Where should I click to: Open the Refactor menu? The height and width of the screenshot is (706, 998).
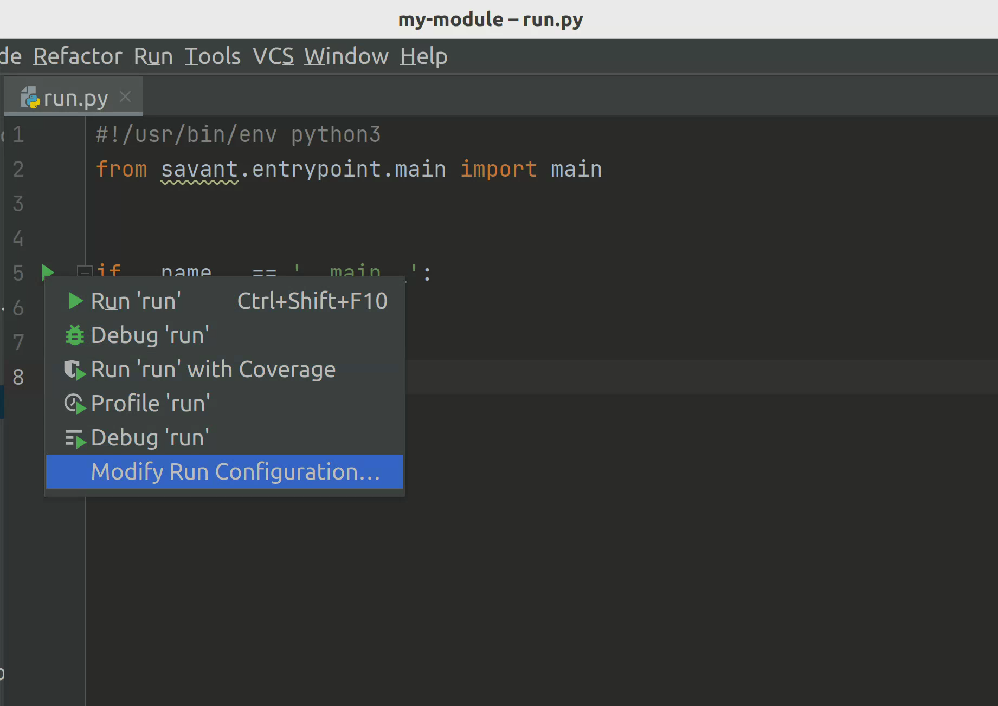point(78,56)
